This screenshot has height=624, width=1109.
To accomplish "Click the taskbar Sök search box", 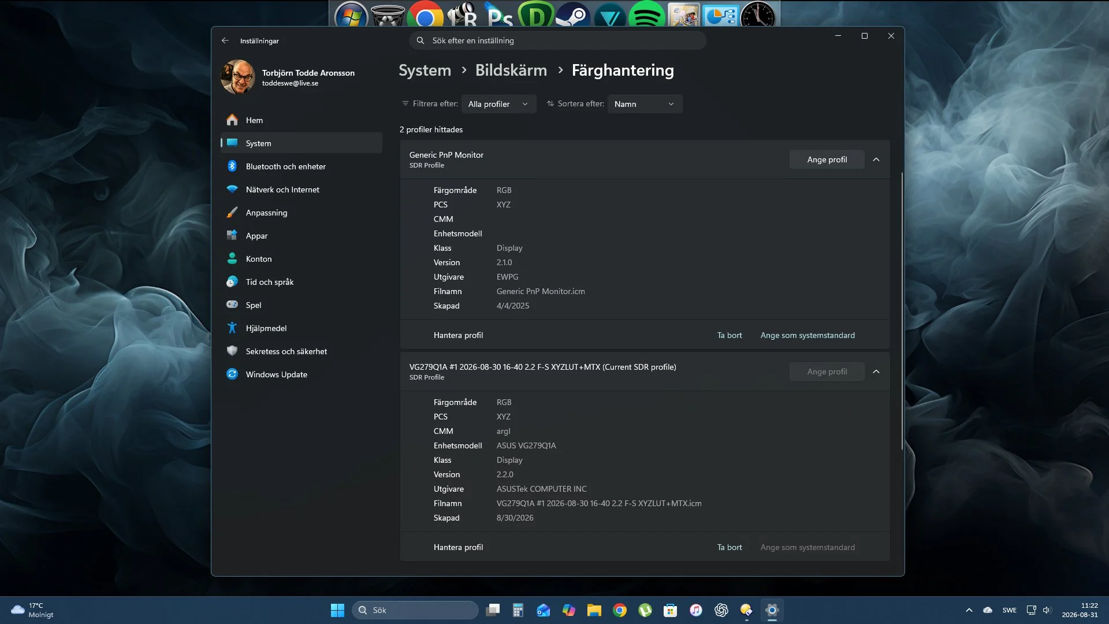I will tap(415, 610).
